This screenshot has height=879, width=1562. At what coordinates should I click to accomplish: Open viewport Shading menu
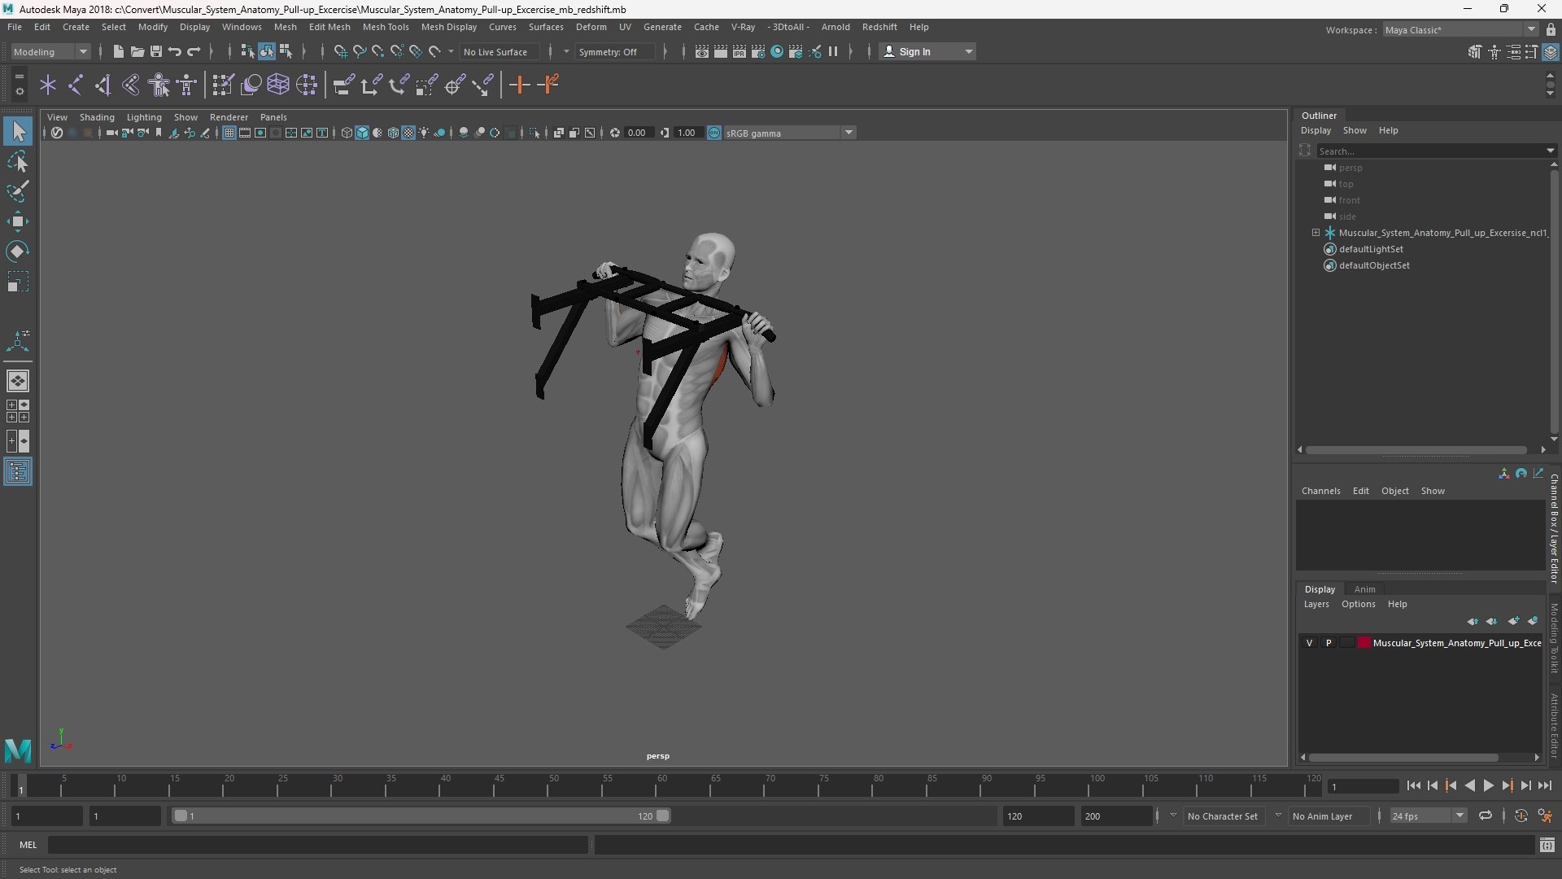[97, 117]
